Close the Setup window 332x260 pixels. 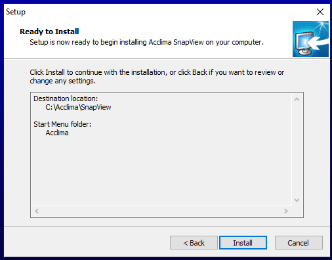coord(320,12)
